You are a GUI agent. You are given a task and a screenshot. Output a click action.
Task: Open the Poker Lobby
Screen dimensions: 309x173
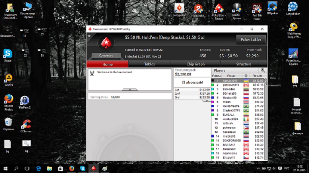point(251,40)
